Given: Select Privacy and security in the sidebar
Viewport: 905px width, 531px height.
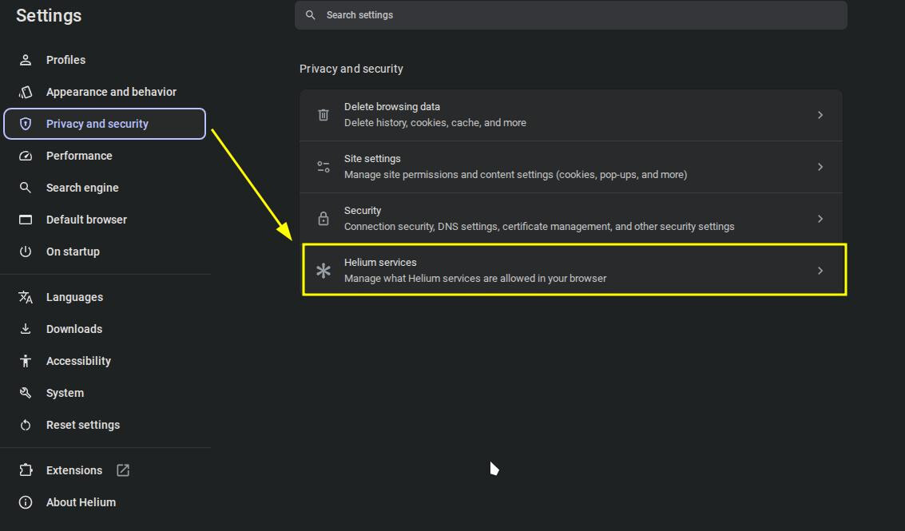Looking at the screenshot, I should coord(105,124).
